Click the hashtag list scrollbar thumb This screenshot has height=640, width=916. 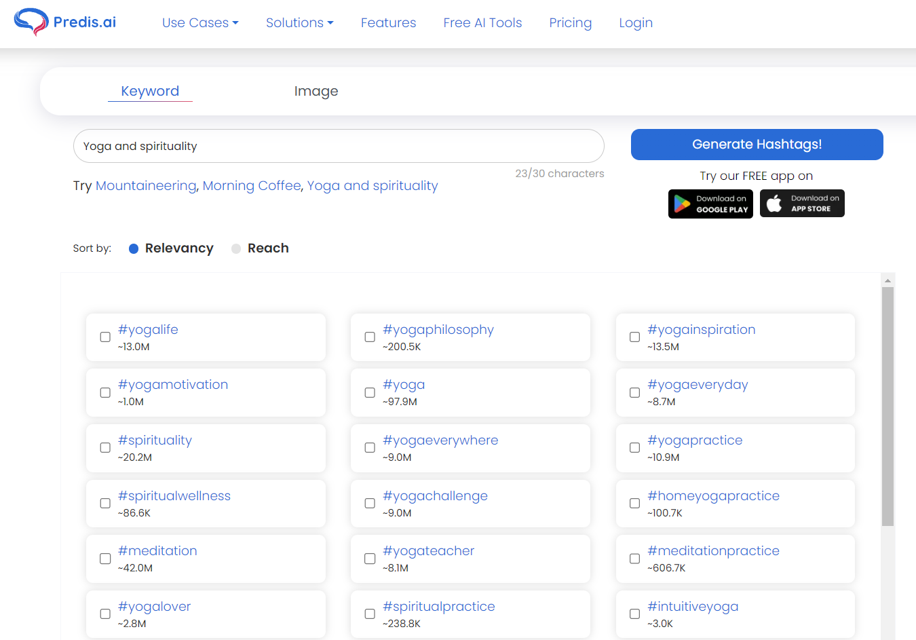[x=888, y=406]
